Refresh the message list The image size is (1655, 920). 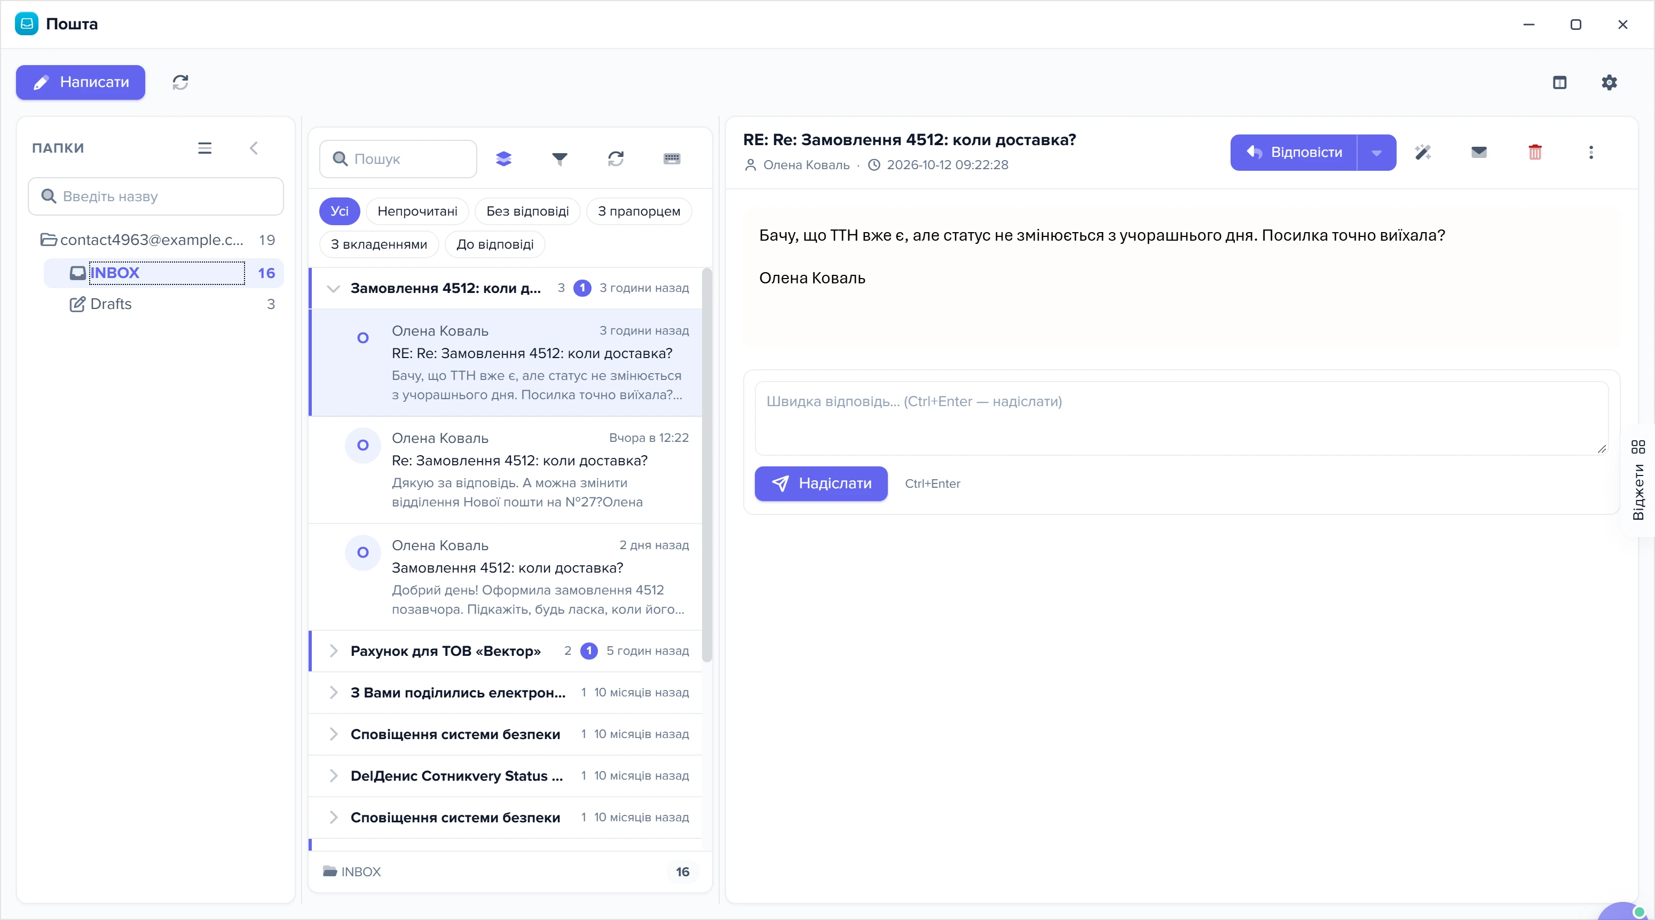[x=616, y=158]
